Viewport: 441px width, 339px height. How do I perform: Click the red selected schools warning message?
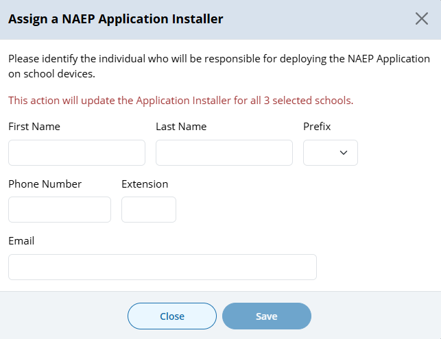180,101
